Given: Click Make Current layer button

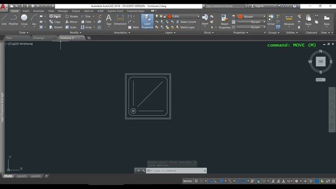Looking at the screenshot, I should point(186,22).
